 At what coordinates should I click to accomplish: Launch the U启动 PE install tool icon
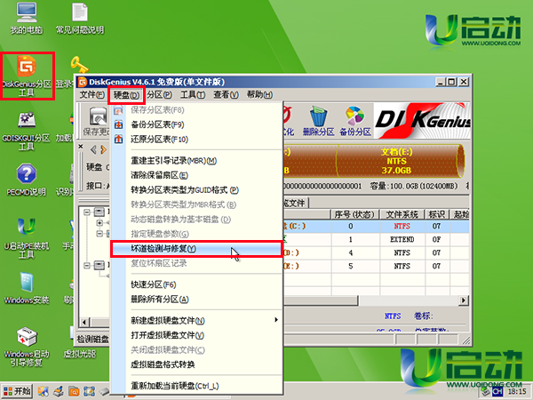click(27, 238)
